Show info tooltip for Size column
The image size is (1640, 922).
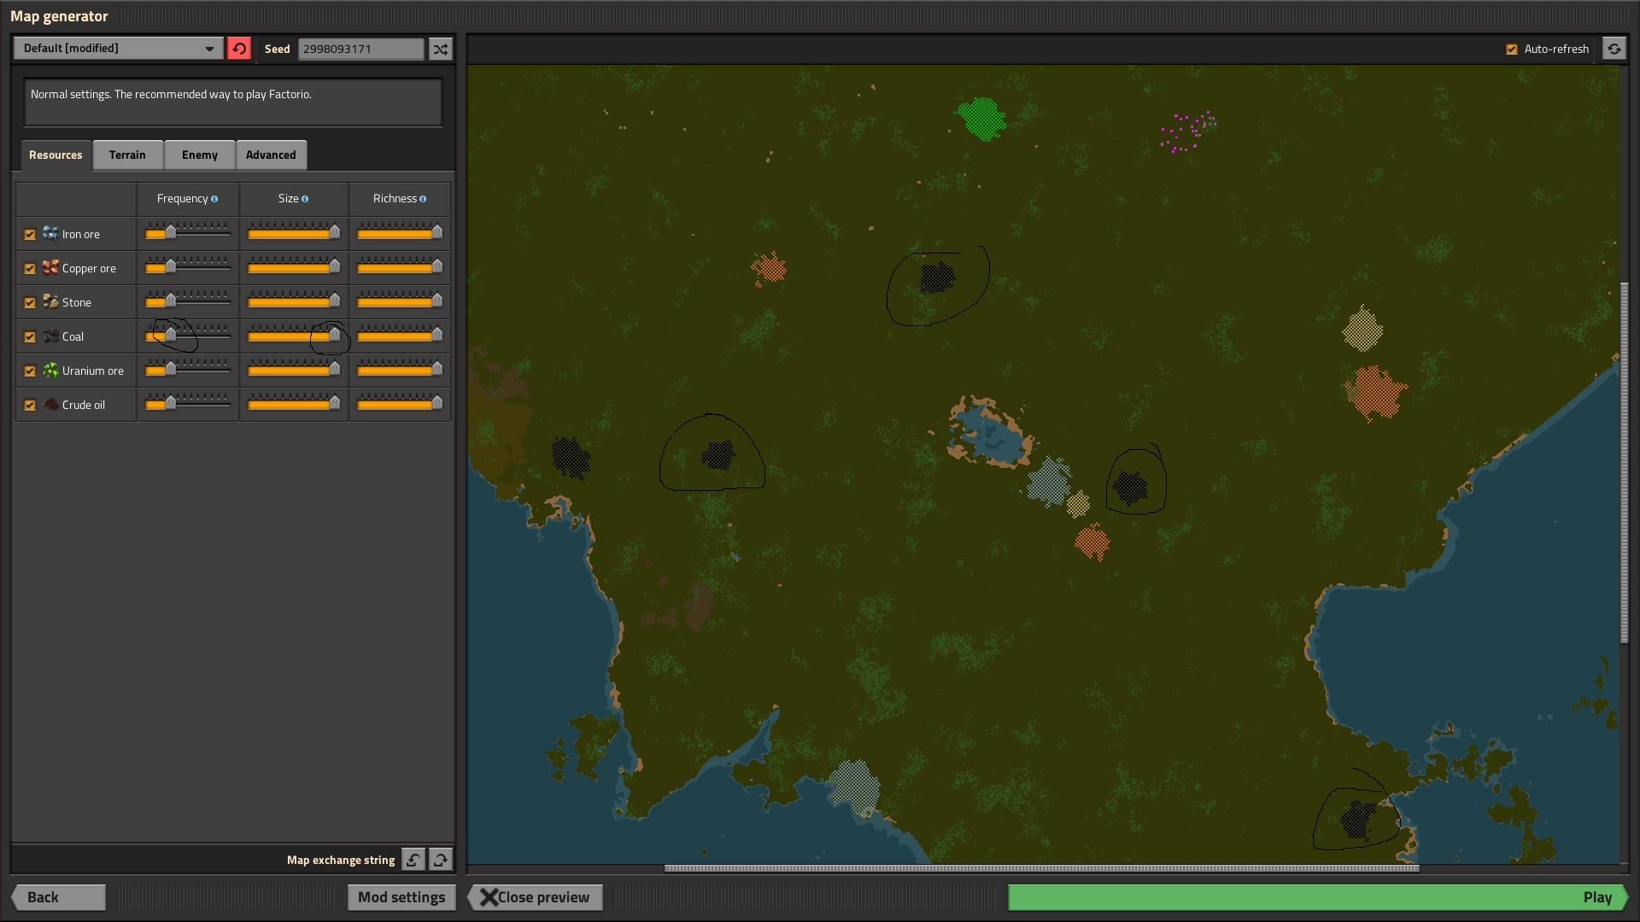(305, 199)
